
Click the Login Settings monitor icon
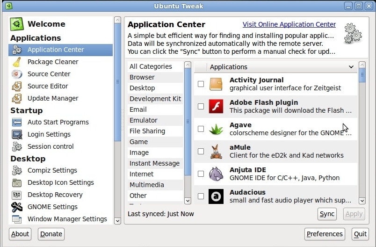click(17, 135)
